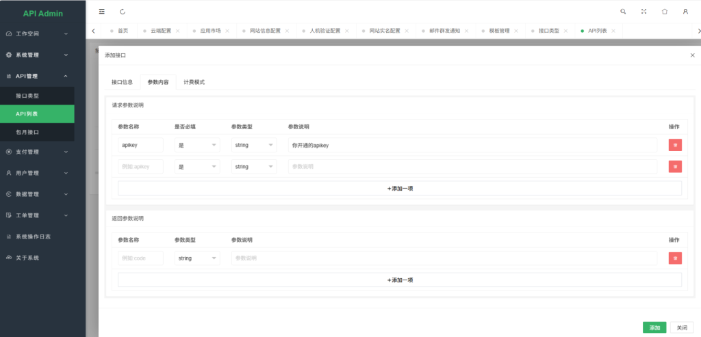701x337 pixels.
Task: Expand 工作空间 sidebar menu
Action: (x=37, y=34)
